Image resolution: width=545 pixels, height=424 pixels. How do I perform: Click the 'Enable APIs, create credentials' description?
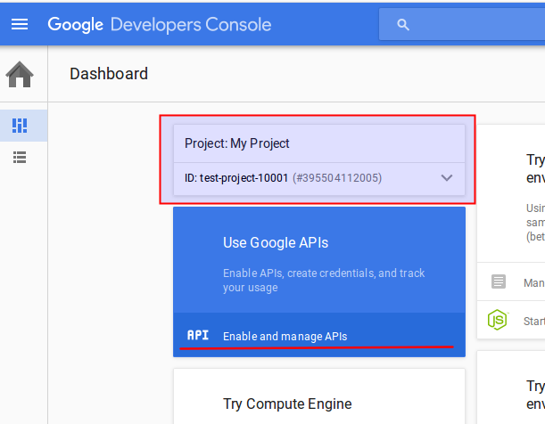tap(324, 281)
